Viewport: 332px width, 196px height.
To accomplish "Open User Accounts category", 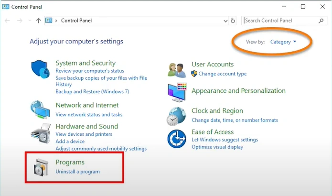I will pyautogui.click(x=213, y=64).
